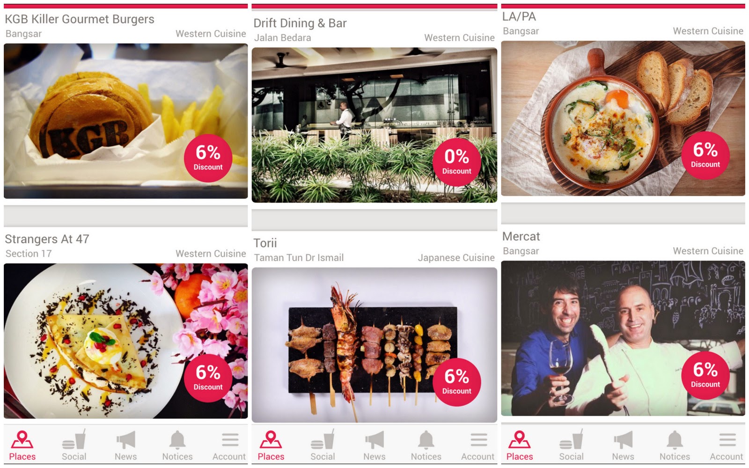749x468 pixels.
Task: Tap News megaphone icon in the middle screen
Action: (x=374, y=440)
